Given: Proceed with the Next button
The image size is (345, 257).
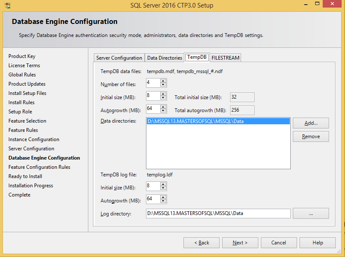Looking at the screenshot, I should pos(240,243).
